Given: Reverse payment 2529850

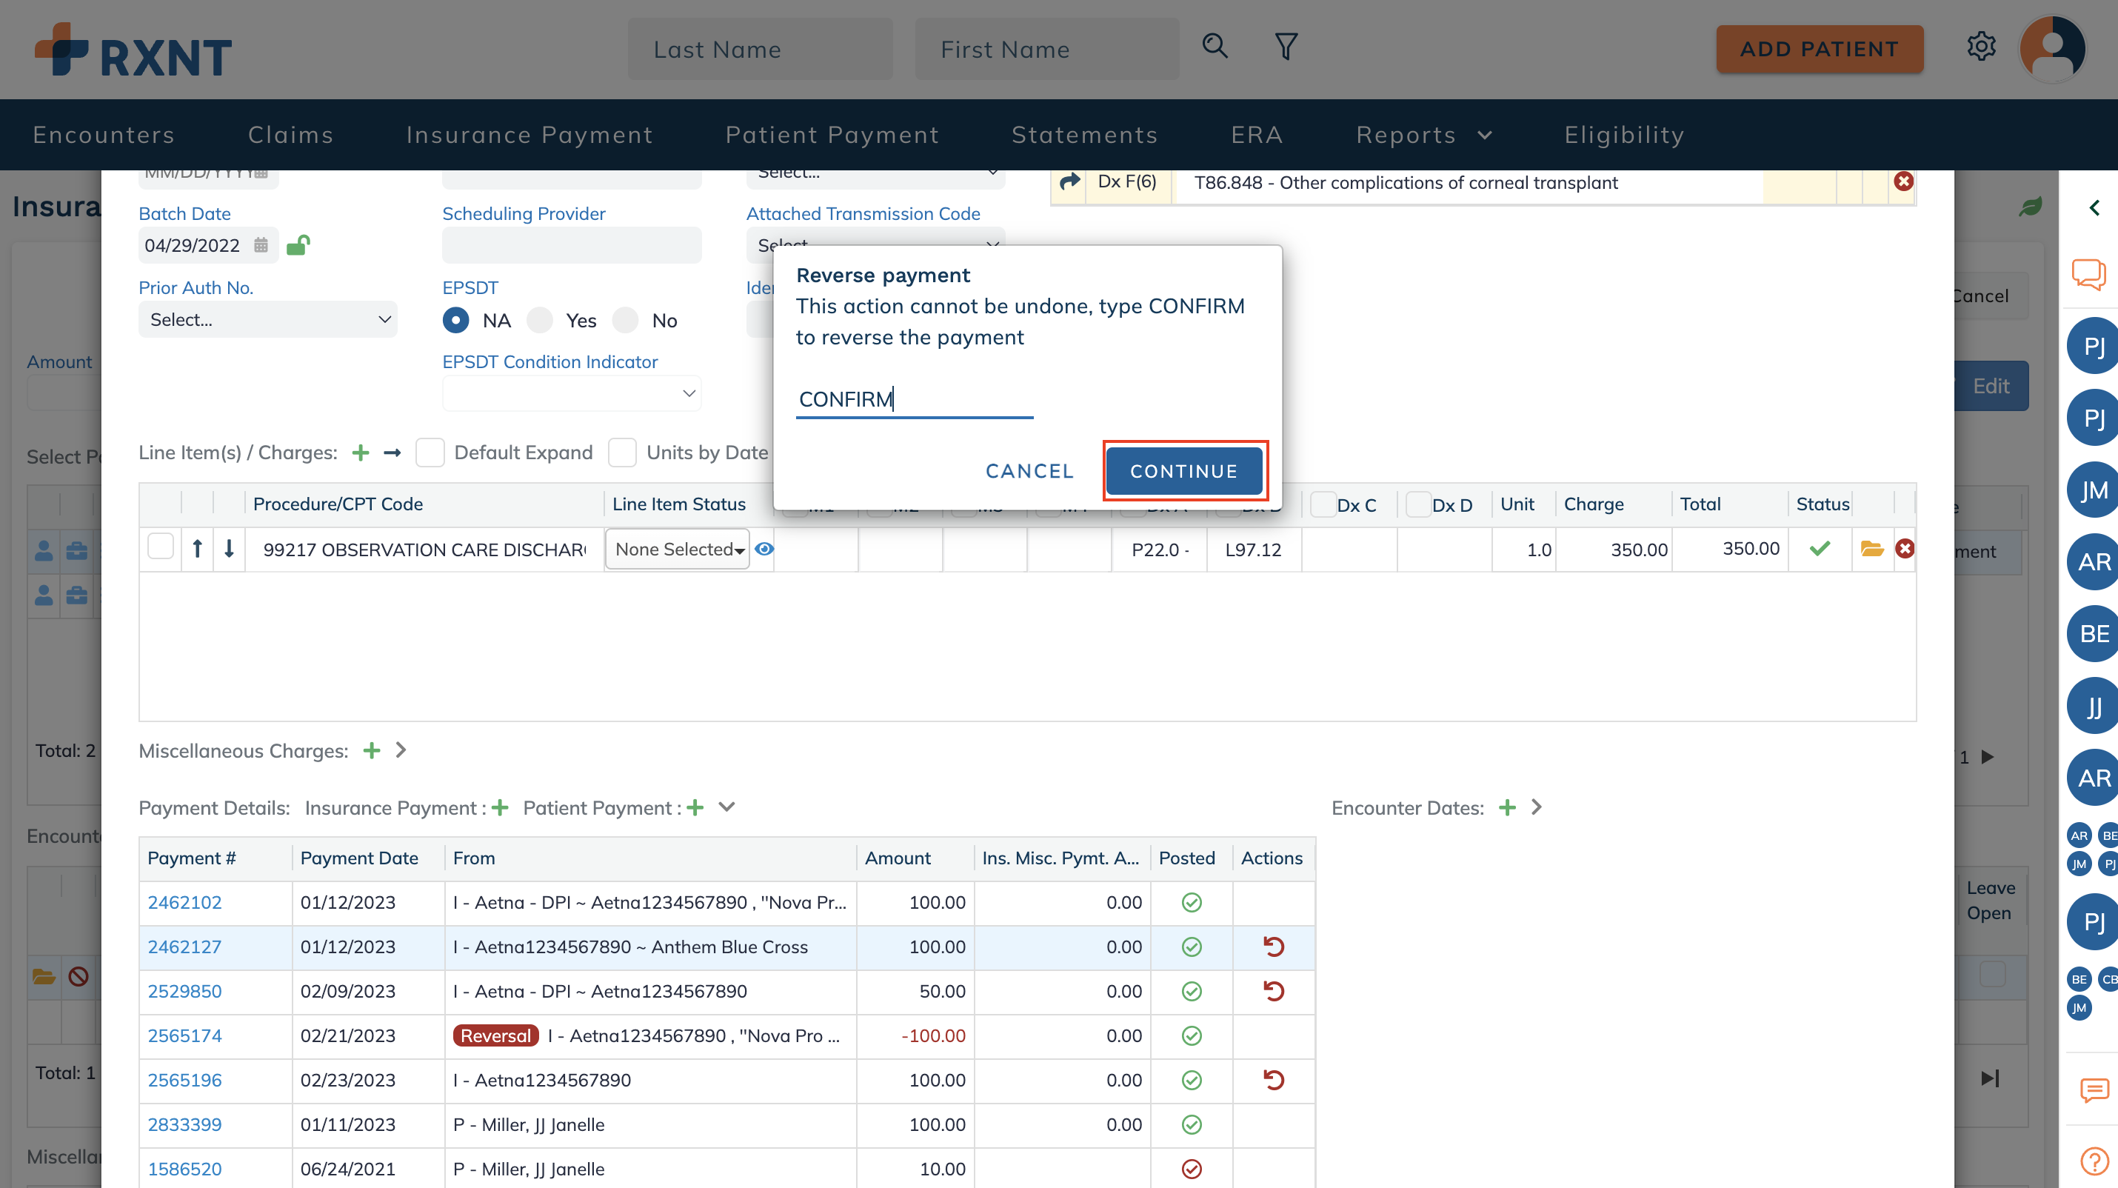Looking at the screenshot, I should 1273,991.
